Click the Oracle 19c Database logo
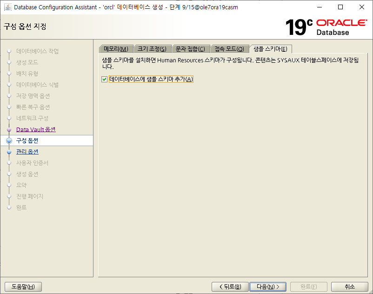The image size is (373, 294). pos(326,27)
